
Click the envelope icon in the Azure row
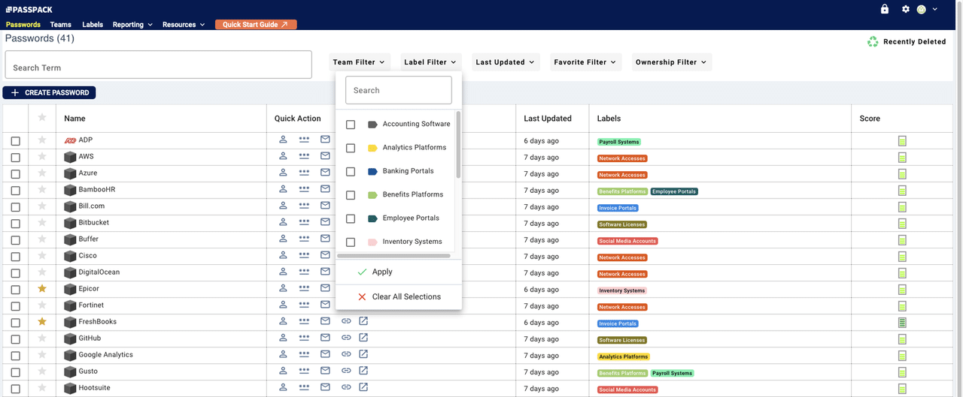click(325, 173)
